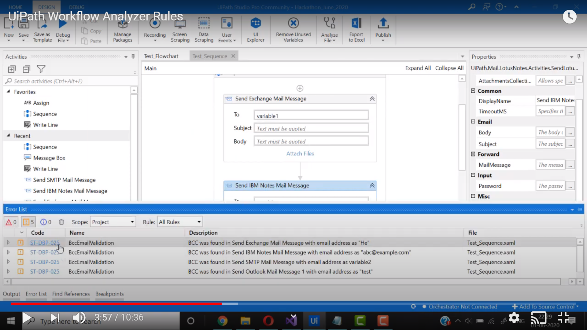Exit fullscreen video mode
Image resolution: width=587 pixels, height=330 pixels.
point(564,318)
